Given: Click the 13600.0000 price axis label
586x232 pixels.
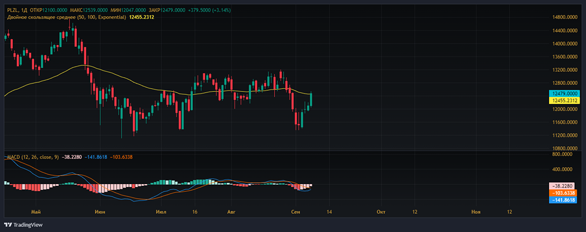Looking at the screenshot, I should click(x=565, y=57).
